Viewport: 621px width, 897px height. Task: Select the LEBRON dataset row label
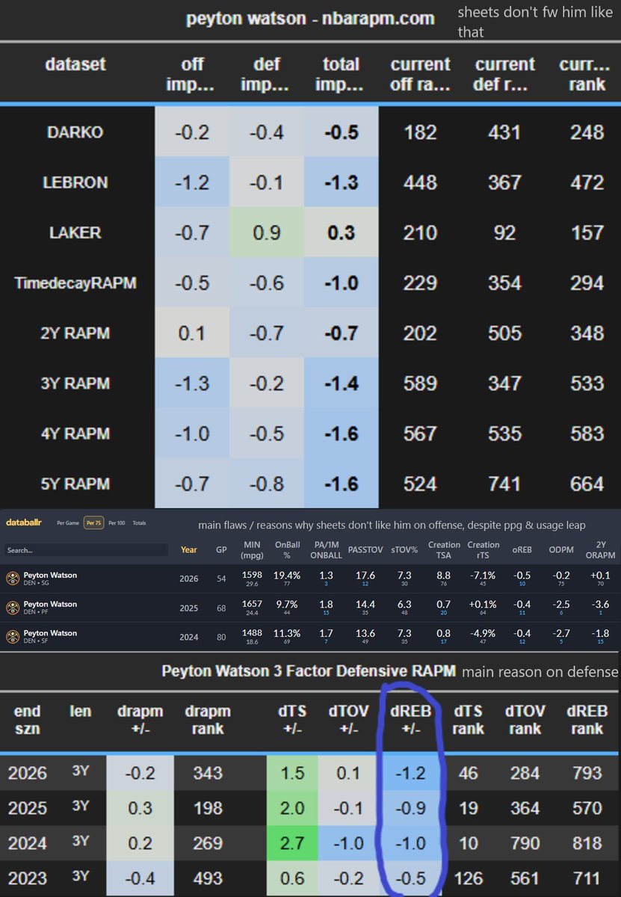point(74,182)
